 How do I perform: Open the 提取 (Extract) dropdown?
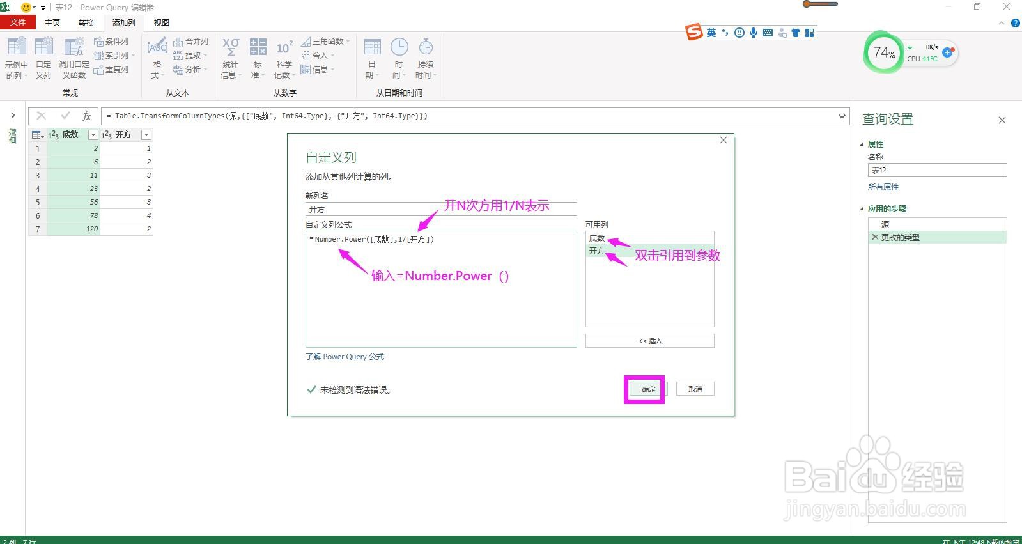[190, 55]
